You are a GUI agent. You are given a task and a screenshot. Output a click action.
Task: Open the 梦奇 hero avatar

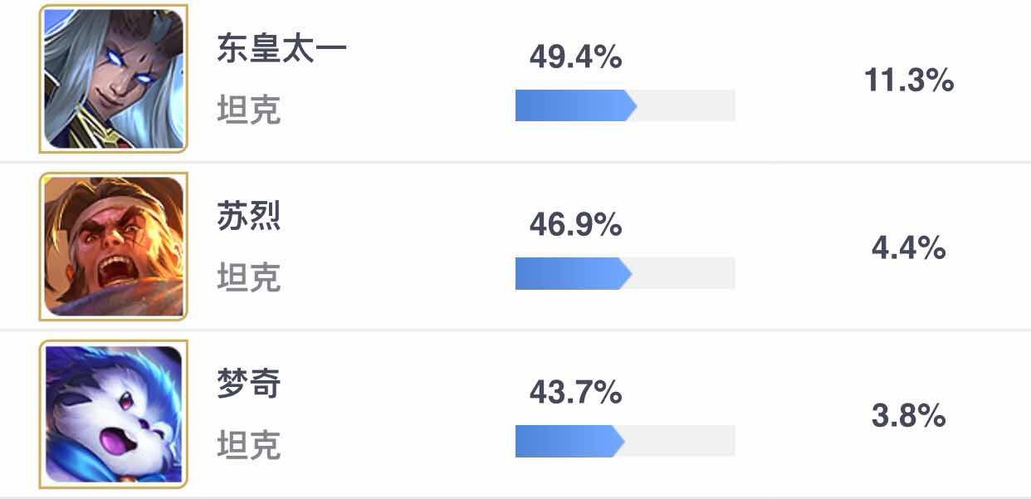[114, 414]
